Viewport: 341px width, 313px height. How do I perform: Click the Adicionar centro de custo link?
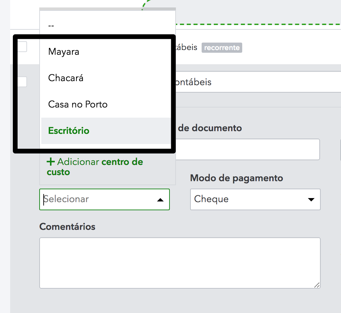pos(95,167)
